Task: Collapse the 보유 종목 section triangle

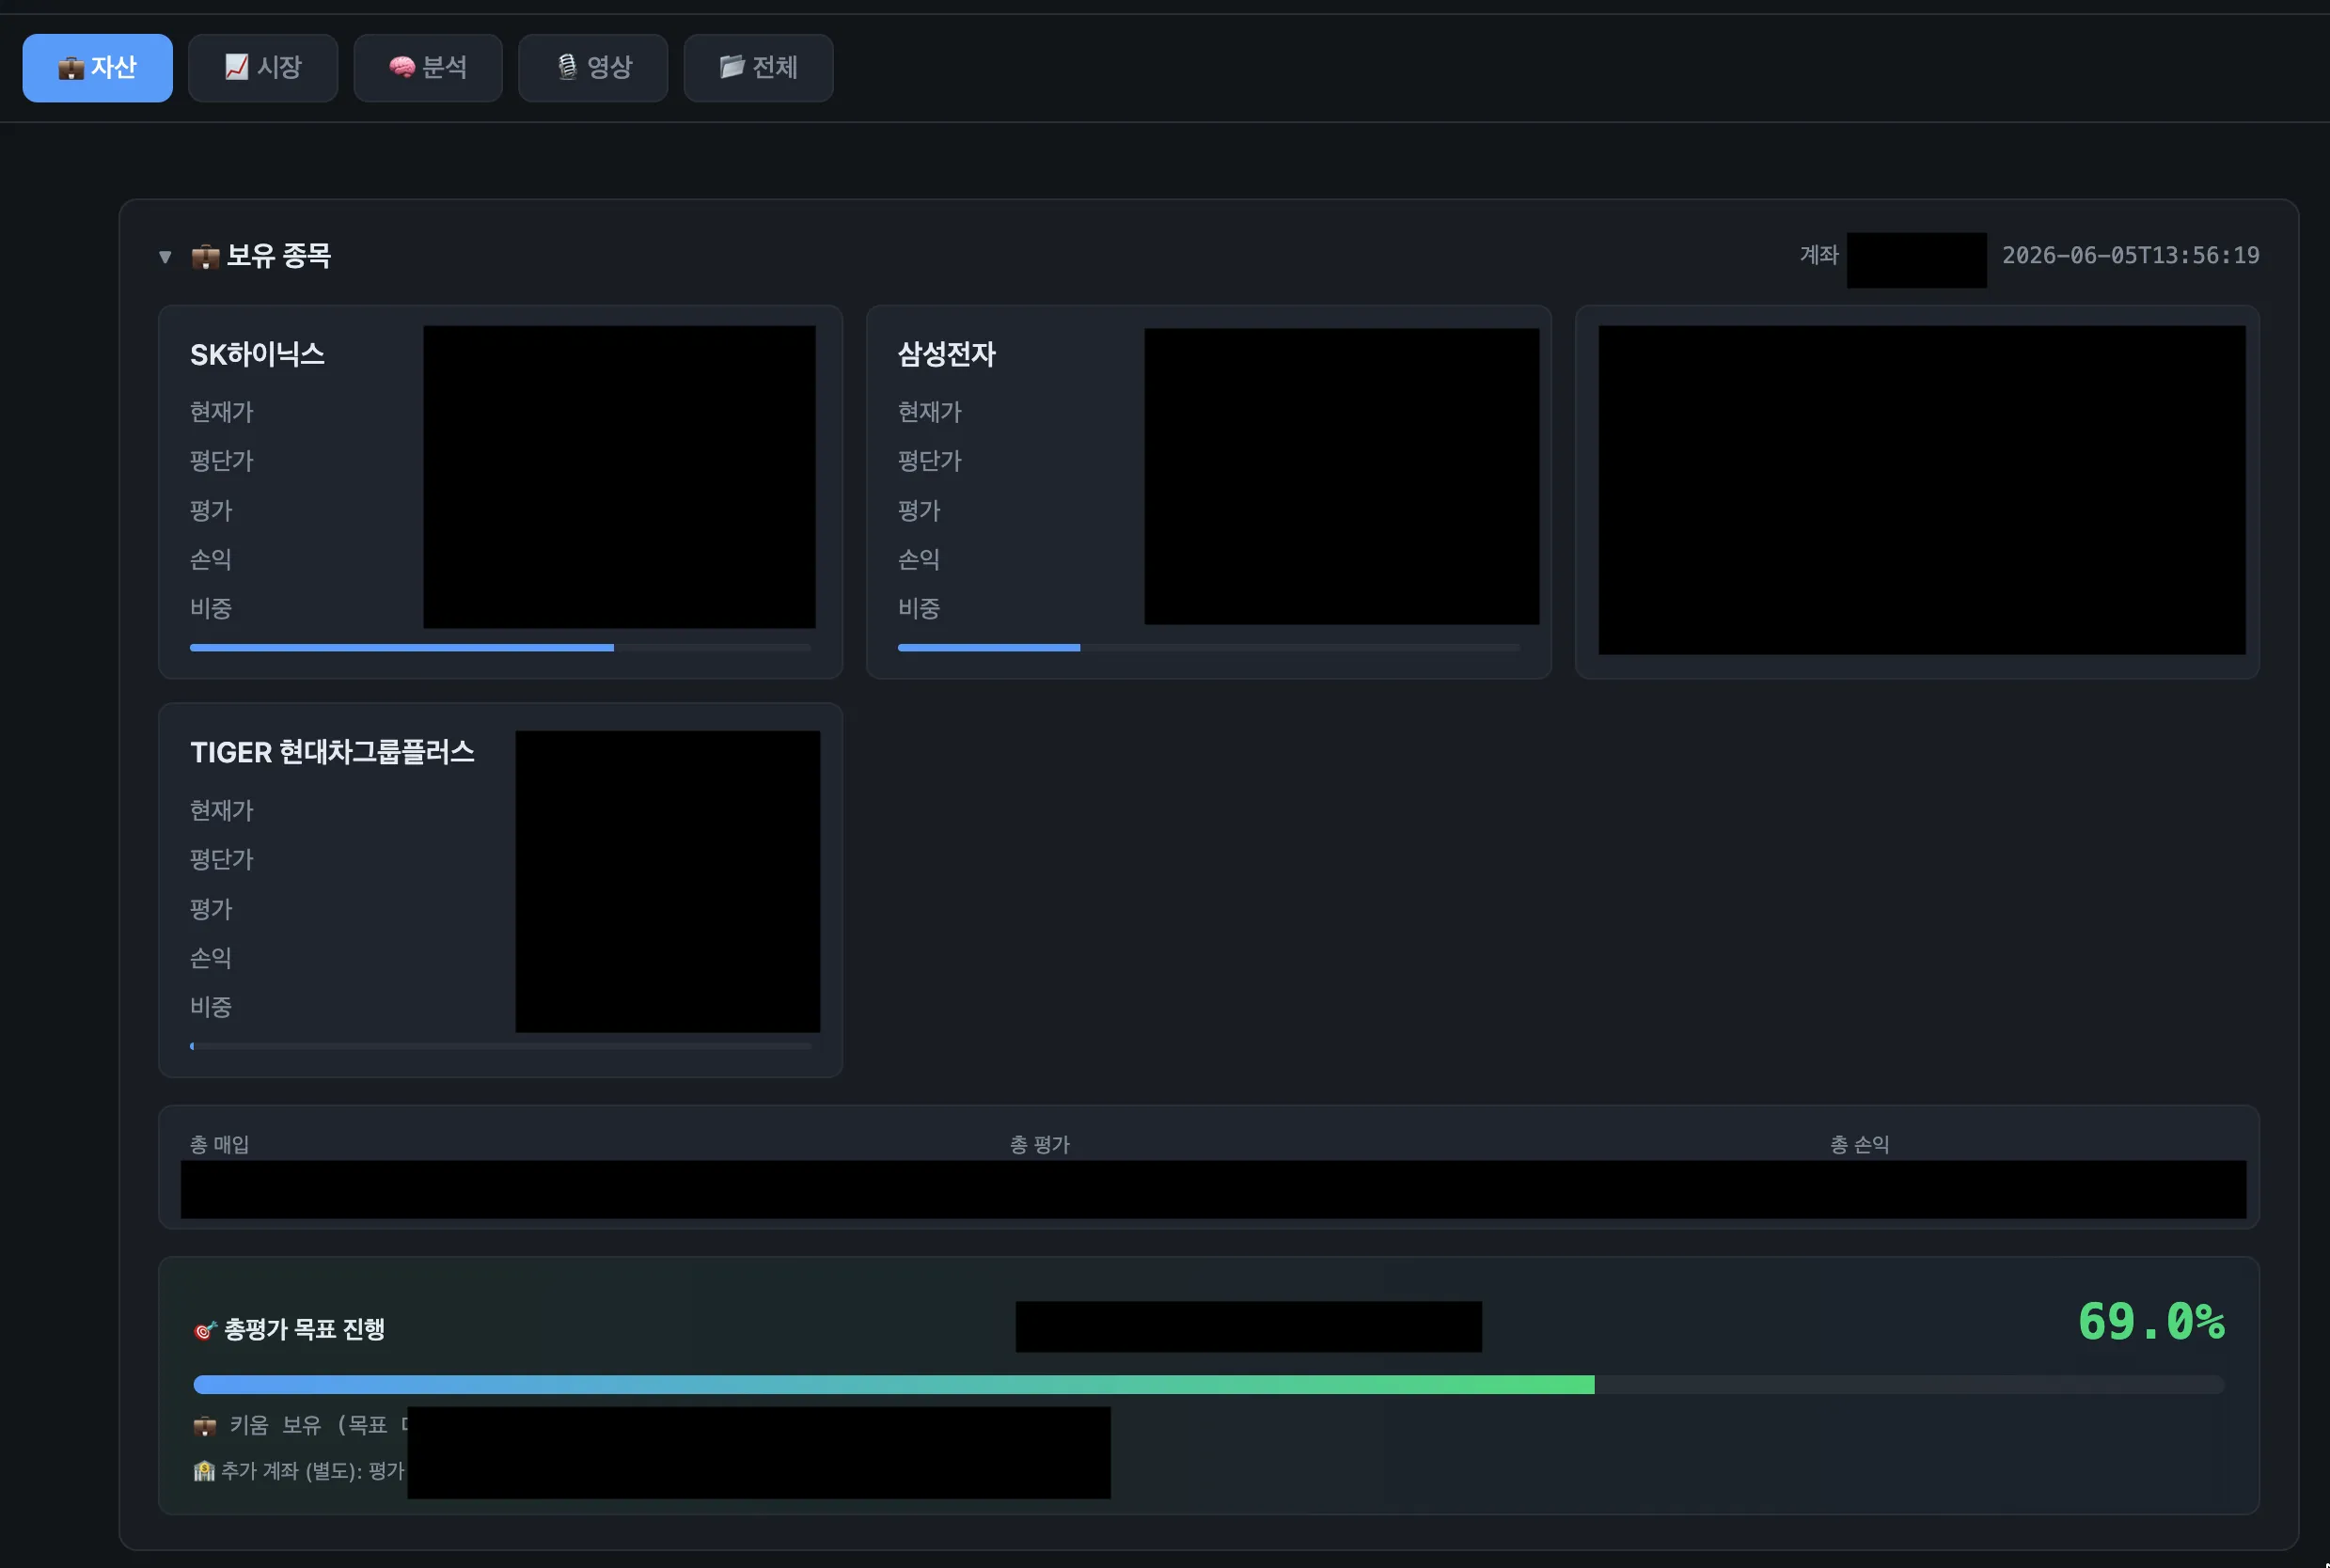Action: tap(165, 257)
